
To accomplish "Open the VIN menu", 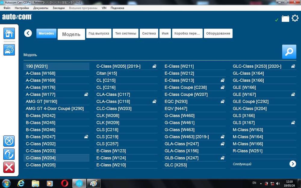I will [104, 8].
